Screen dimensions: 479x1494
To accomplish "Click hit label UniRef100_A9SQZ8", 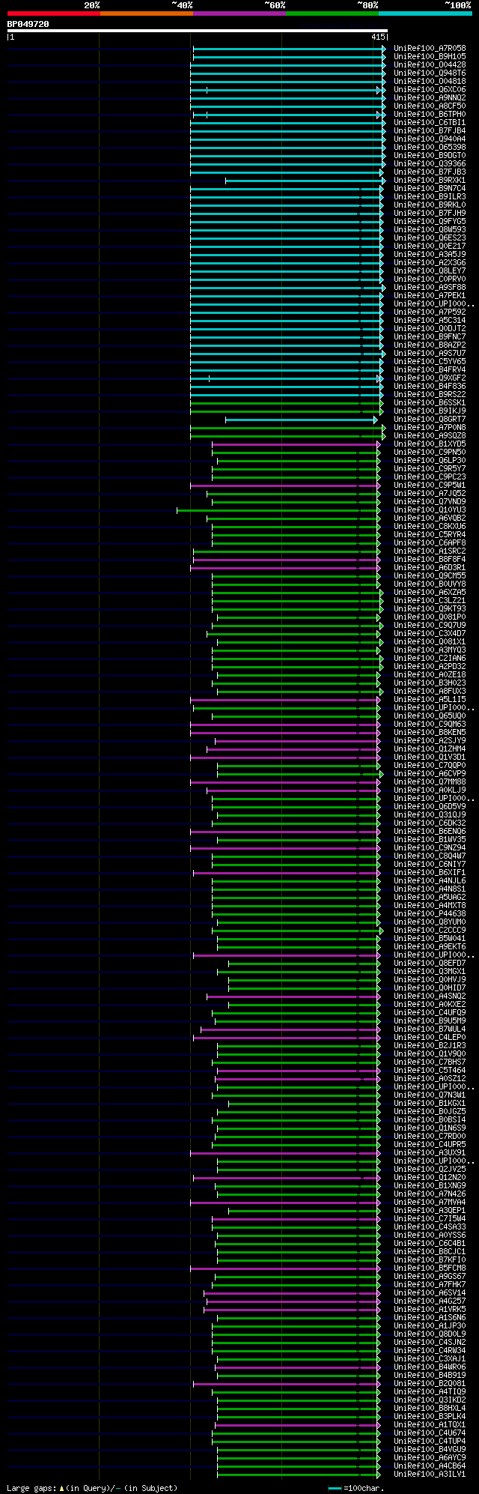I will click(430, 436).
